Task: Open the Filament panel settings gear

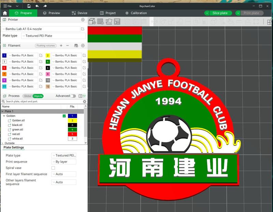Action: pos(83,46)
